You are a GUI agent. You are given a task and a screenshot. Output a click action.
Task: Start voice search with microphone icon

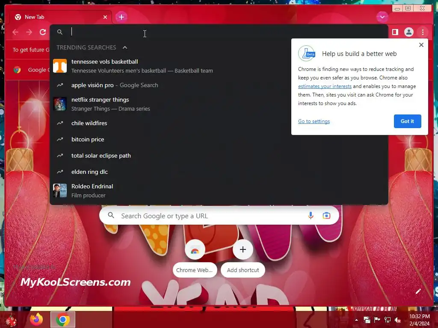coord(311,216)
